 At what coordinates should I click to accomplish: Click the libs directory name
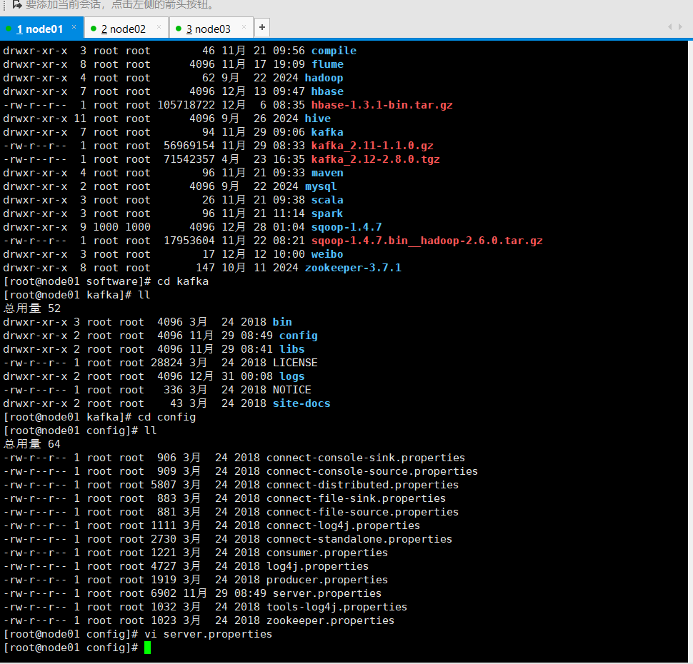[291, 349]
